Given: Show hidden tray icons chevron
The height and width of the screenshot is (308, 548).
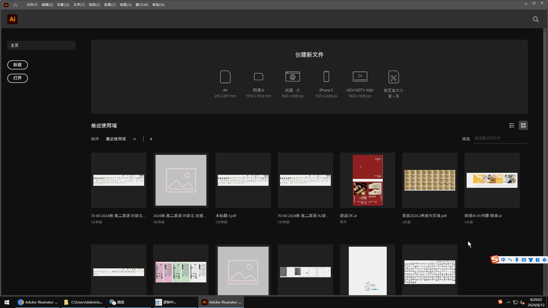Looking at the screenshot, I should (x=508, y=302).
